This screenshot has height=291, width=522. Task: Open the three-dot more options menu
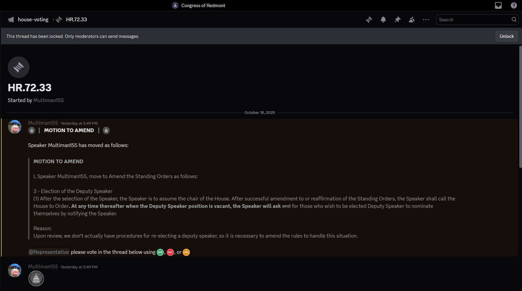tap(426, 20)
